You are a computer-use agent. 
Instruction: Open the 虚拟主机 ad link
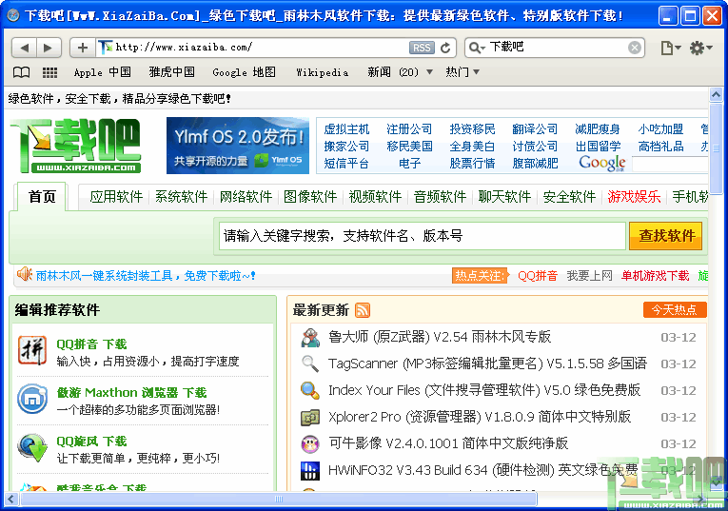[x=346, y=129]
